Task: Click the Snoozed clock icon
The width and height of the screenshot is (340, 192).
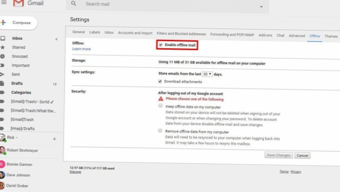Action: tap(3, 56)
